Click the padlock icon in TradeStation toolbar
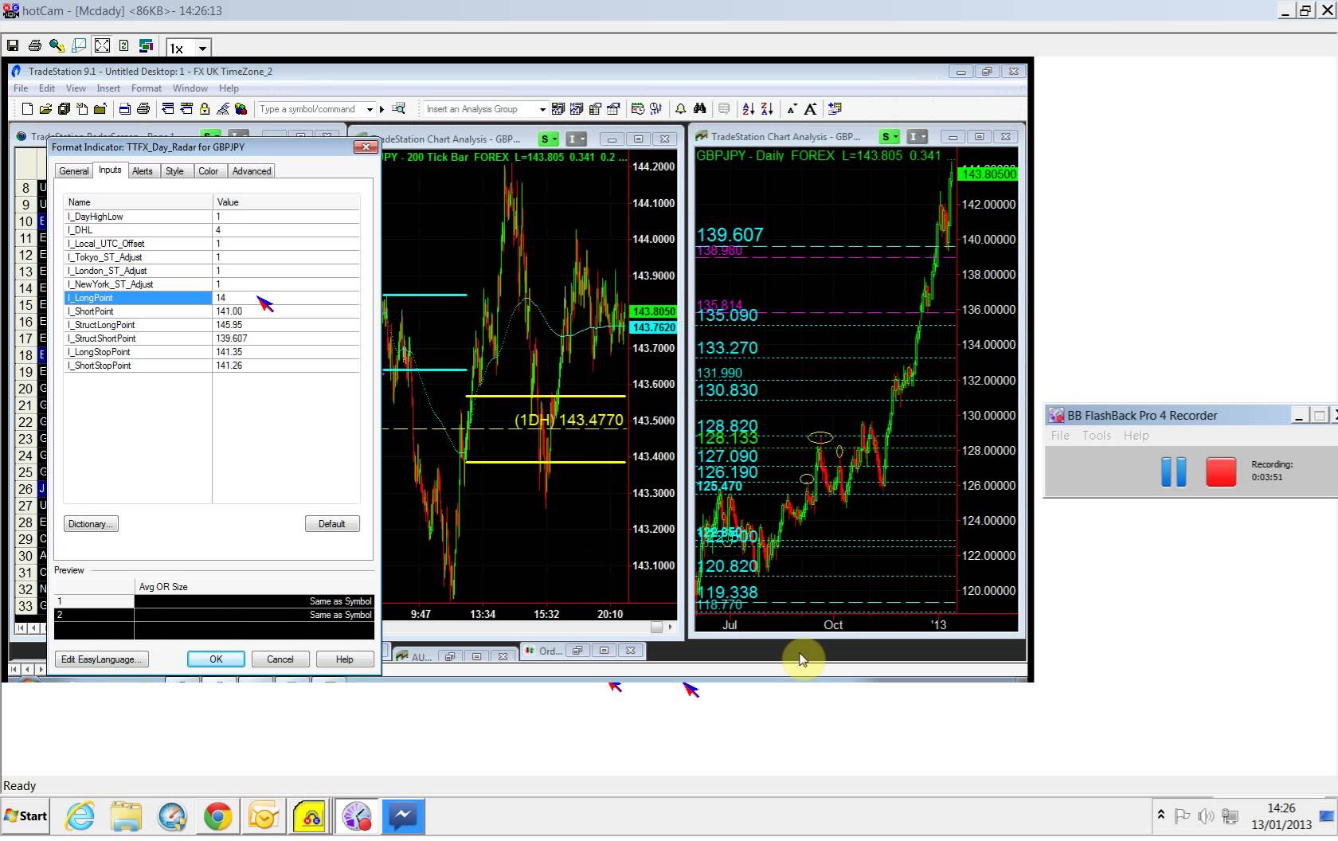Image resolution: width=1338 pixels, height=841 pixels. click(205, 109)
